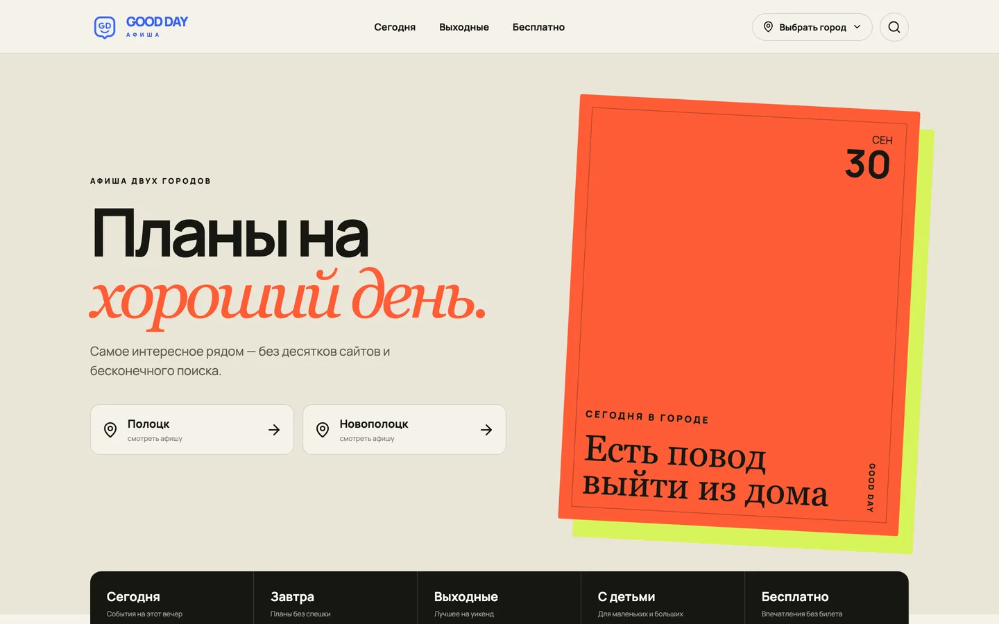The image size is (999, 624).
Task: Click poster text 'Есть повод выйти из дома'
Action: pos(706,471)
